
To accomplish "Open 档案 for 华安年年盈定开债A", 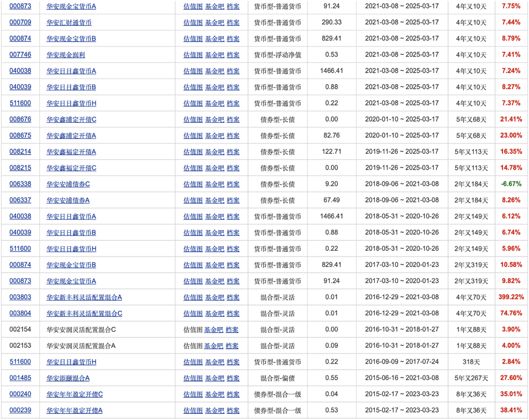I will point(233,411).
